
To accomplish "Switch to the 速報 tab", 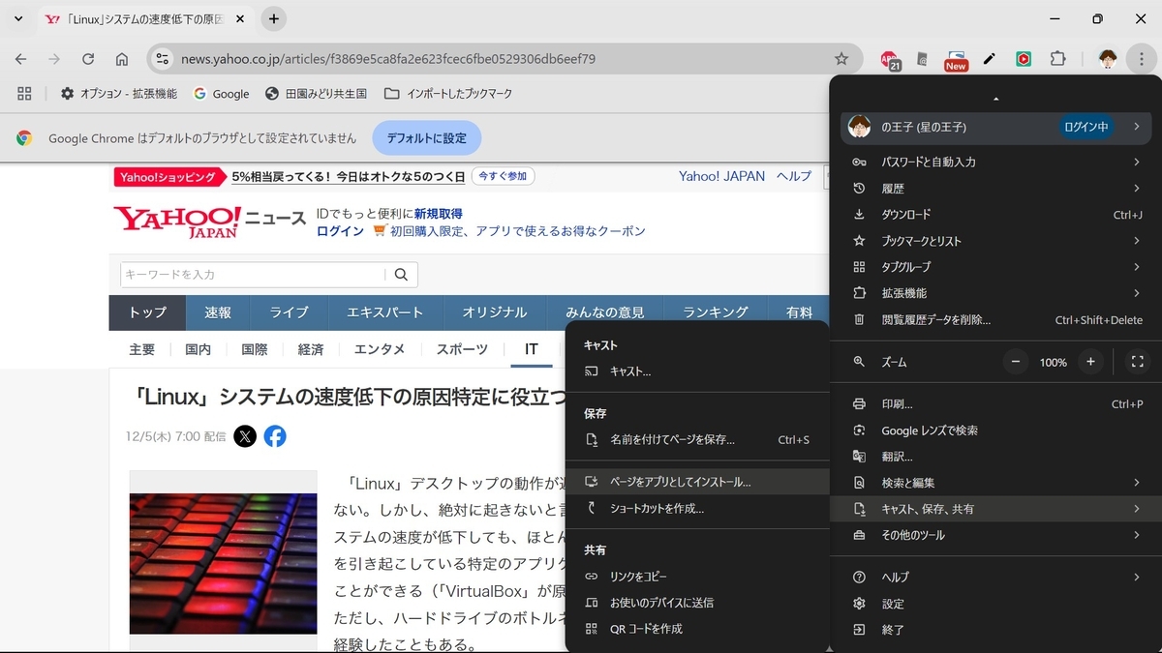I will [x=218, y=312].
